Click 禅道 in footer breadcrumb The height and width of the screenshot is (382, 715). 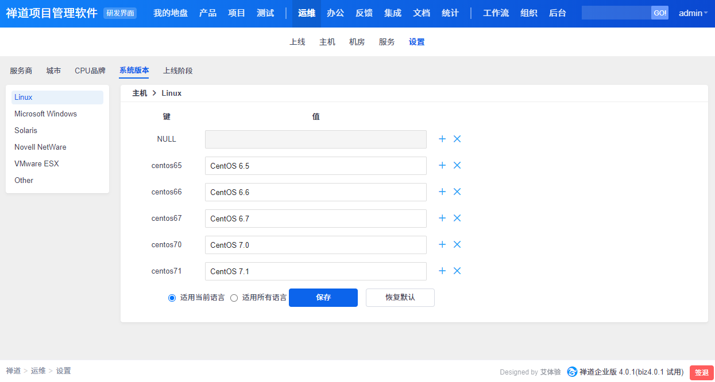click(x=13, y=371)
